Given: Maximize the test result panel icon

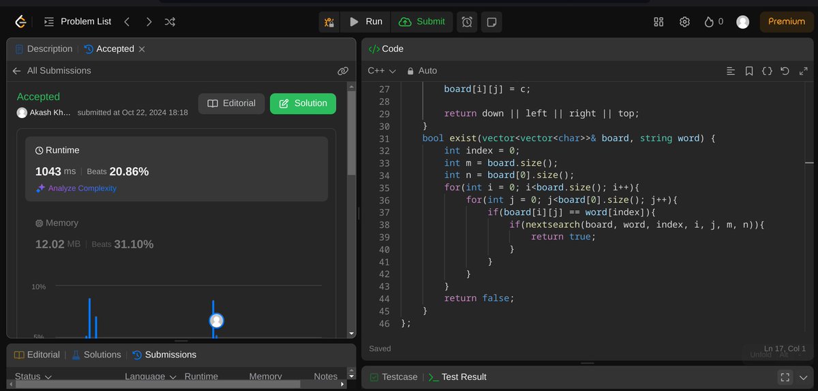Looking at the screenshot, I should coord(785,377).
